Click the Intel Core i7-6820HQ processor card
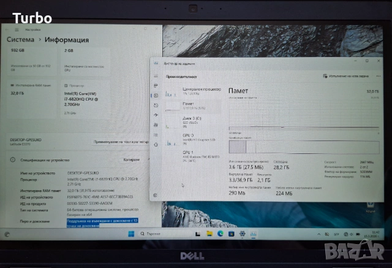Viewport: 392px width, 268px height. 85,99
